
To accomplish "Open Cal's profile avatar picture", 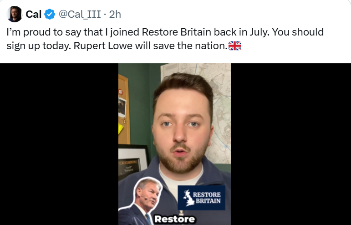I will coord(15,14).
